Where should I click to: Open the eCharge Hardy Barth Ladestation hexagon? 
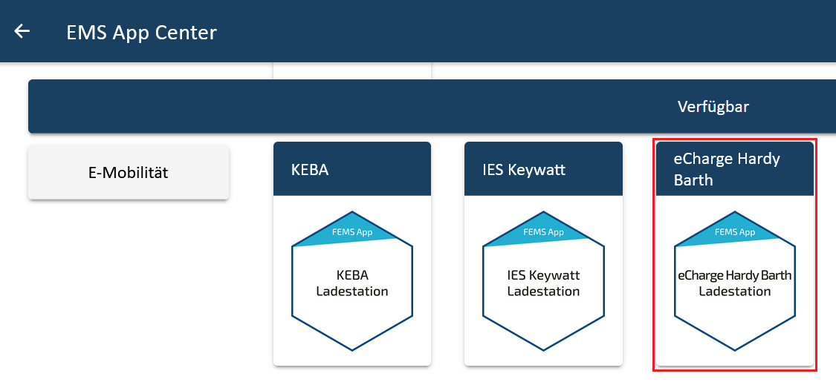(735, 280)
